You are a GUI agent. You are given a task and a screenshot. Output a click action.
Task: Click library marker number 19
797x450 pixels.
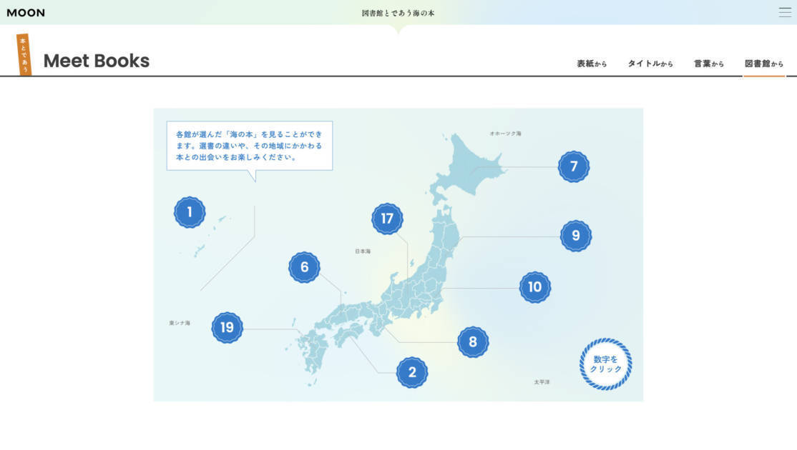click(x=228, y=328)
